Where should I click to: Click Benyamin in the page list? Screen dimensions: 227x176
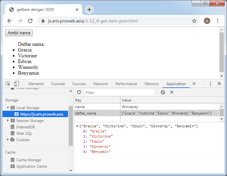tap(29, 73)
